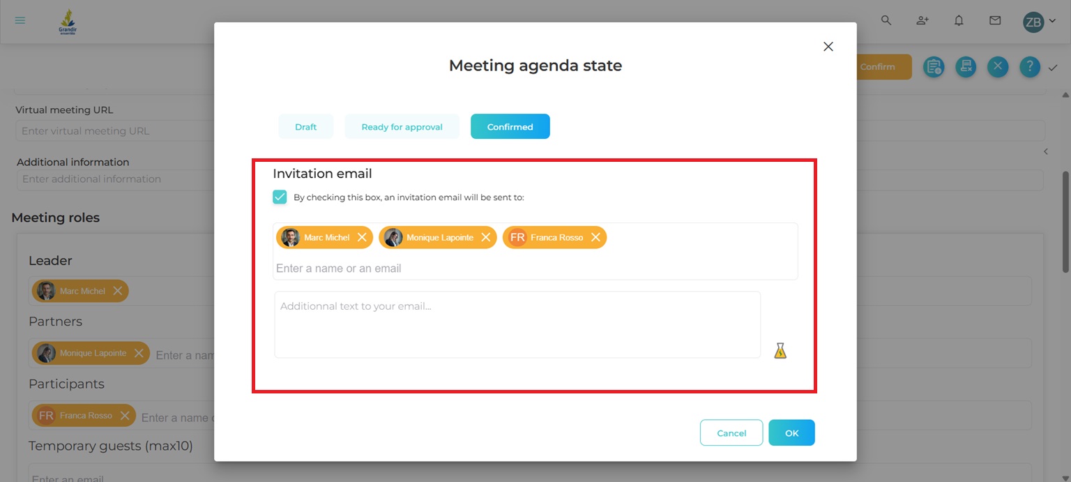Click the add-user icon in the header

coord(922,21)
